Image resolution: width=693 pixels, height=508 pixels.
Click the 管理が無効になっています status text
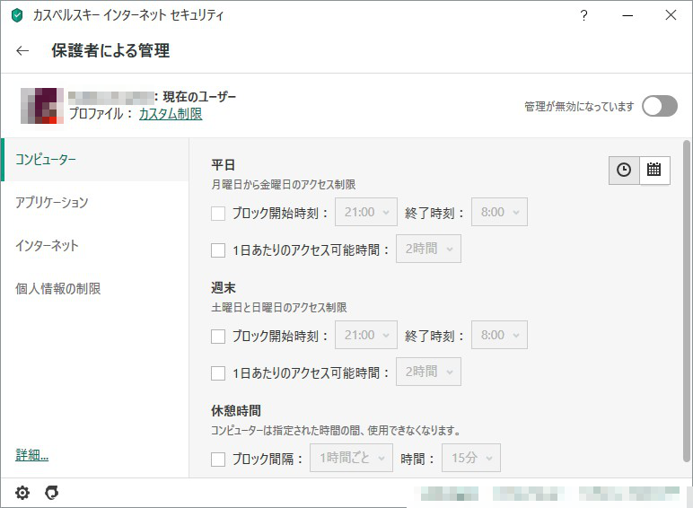tap(579, 107)
